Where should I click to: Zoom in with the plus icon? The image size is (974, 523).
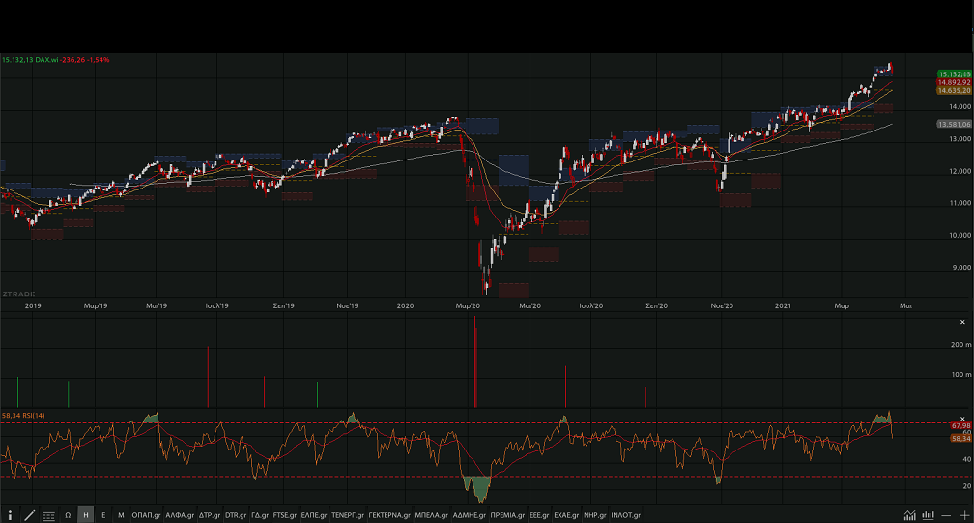point(964,515)
